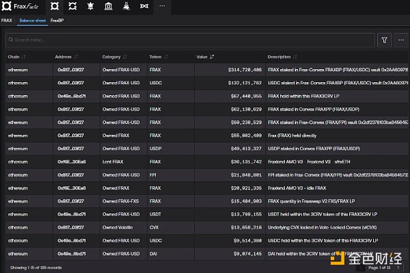
Task: Click the Frax Facts logo
Action: tap(20, 6)
